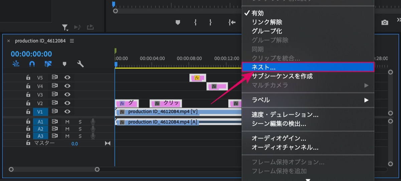Add marker in the monitor transport bar
401x181 pixels.
pyautogui.click(x=178, y=22)
